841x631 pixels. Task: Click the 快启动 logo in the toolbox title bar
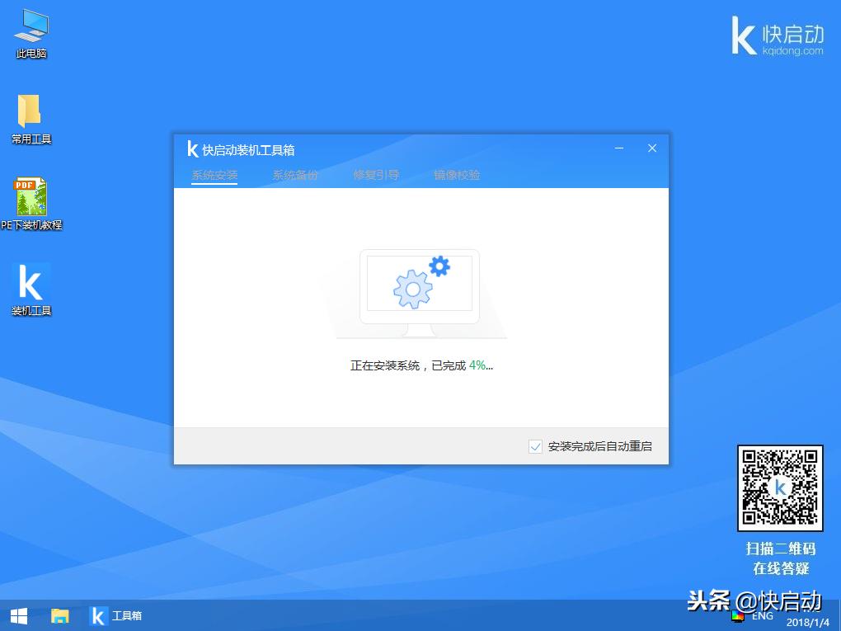(x=192, y=149)
